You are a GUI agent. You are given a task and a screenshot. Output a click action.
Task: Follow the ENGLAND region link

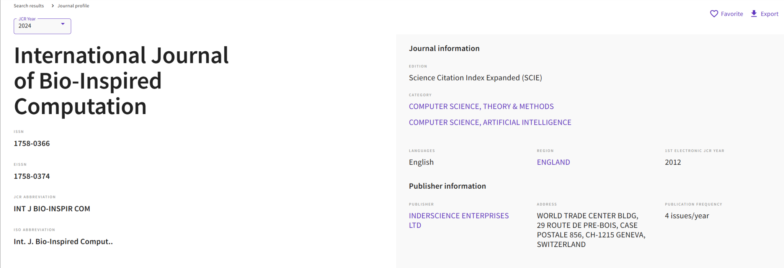point(553,162)
